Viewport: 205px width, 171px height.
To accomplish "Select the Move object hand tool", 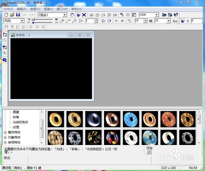I will [x=72, y=15].
